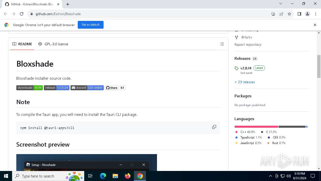
Task: Launch Firefox from taskbar
Action: (x=128, y=176)
